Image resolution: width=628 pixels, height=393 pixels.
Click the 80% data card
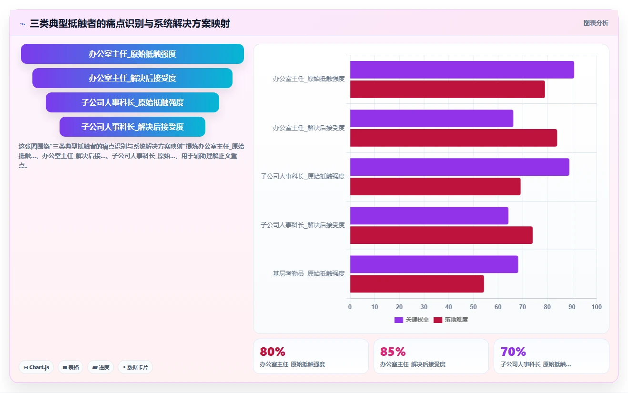click(x=311, y=356)
